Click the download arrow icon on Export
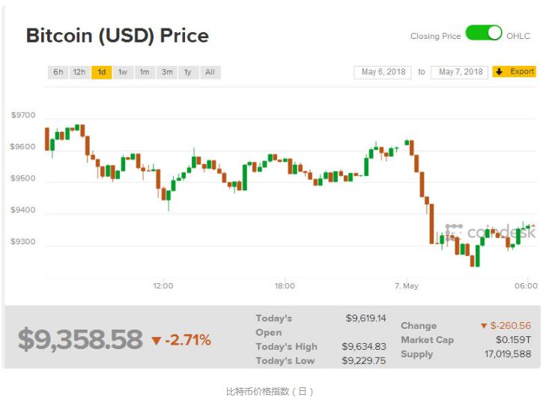Screen dimensions: 543x406 click(500, 72)
